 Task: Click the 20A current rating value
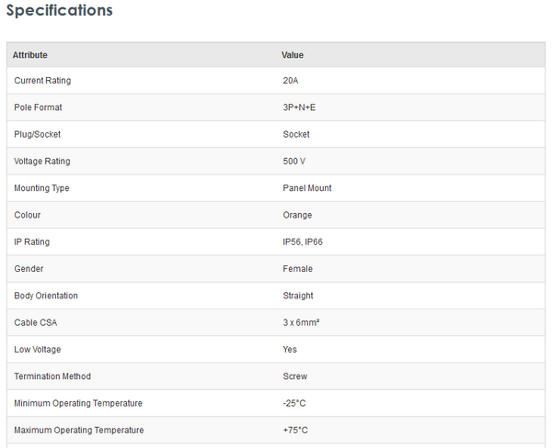pos(291,81)
